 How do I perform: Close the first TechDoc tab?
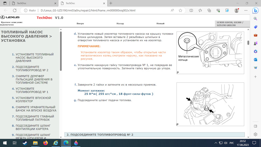pos(55,3)
